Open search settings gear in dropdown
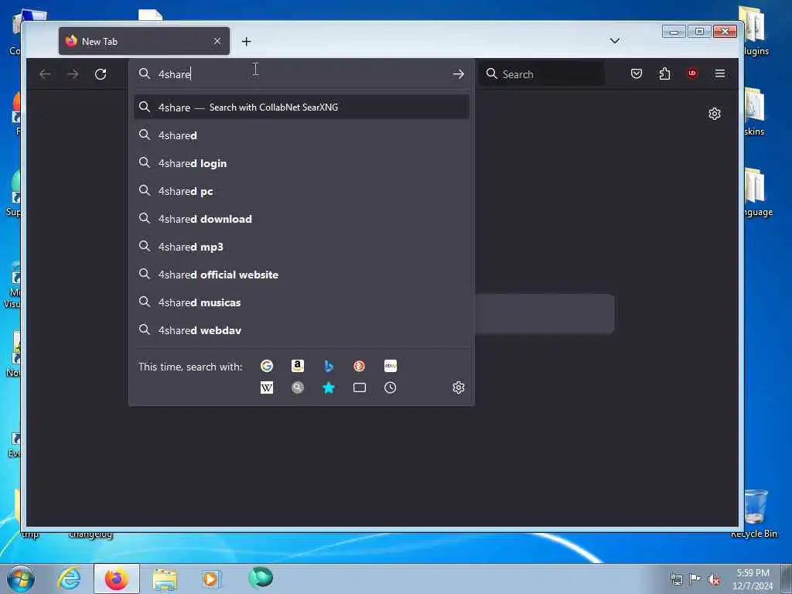Image resolution: width=792 pixels, height=594 pixels. (x=458, y=387)
